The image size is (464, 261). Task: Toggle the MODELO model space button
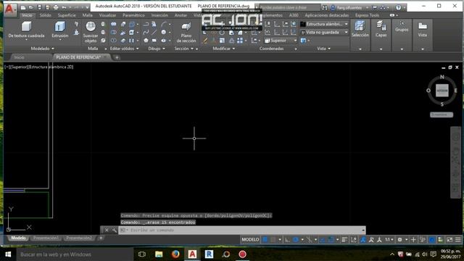click(x=250, y=240)
